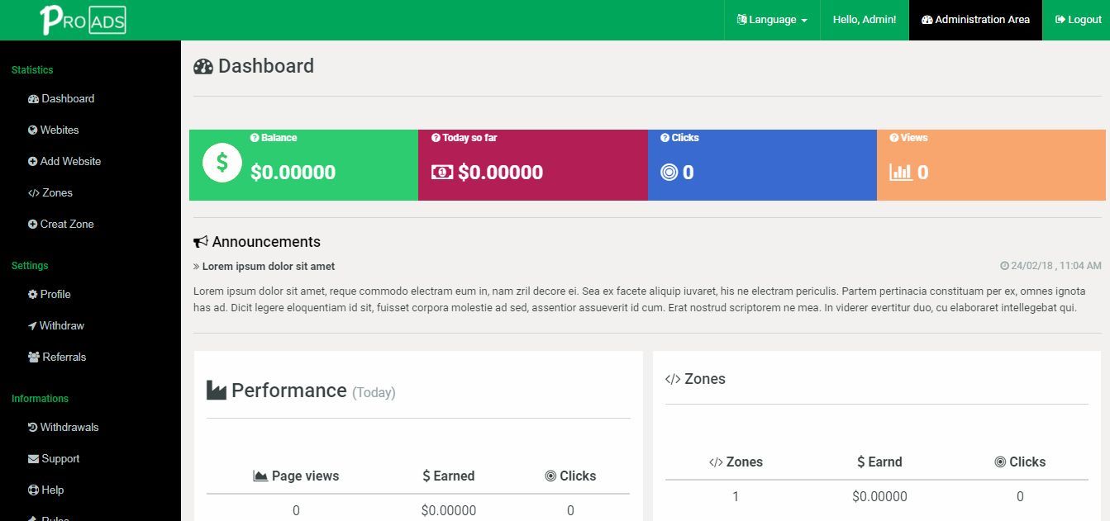Go to Zones in the sidebar
Viewport: 1110px width, 521px height.
coord(50,192)
